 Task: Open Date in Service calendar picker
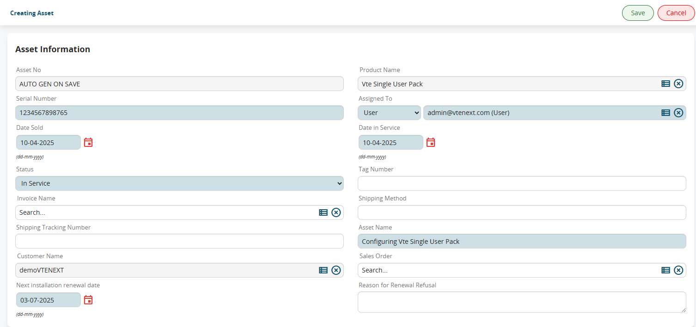coord(431,142)
